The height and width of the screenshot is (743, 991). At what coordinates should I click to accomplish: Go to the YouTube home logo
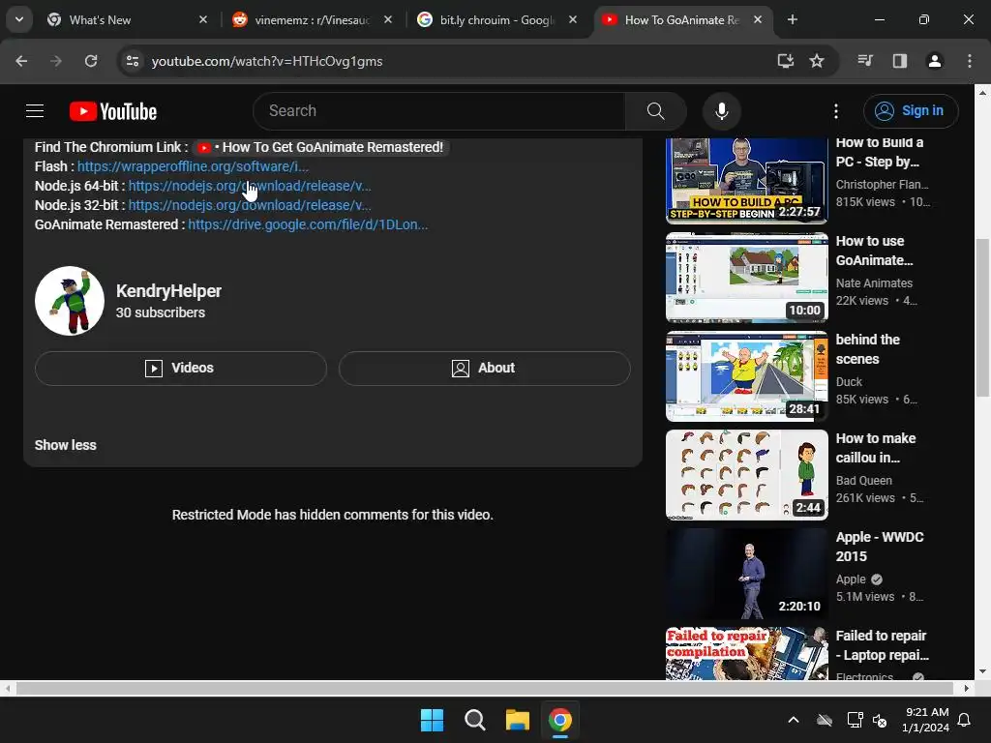pos(113,111)
